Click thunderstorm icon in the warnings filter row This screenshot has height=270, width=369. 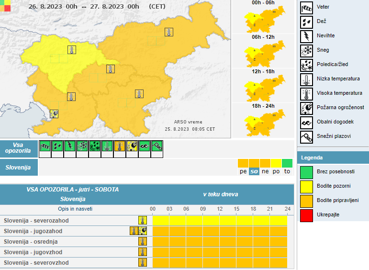point(70,146)
